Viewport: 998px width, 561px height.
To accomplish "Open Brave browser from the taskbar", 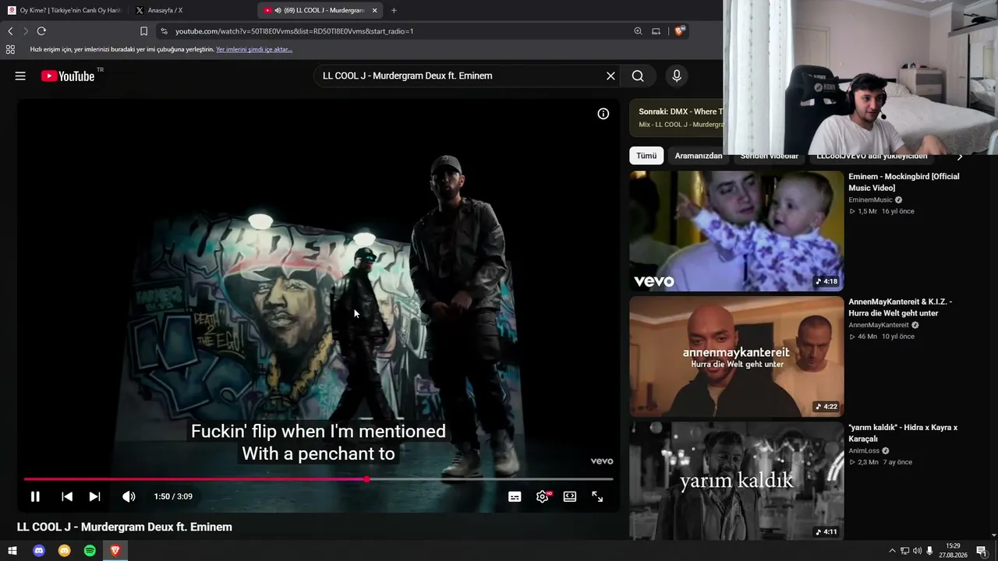I will pos(115,551).
